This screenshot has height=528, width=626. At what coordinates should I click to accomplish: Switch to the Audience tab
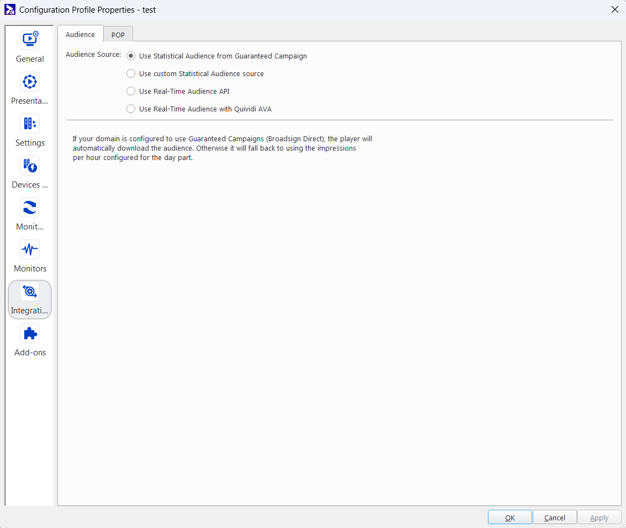pyautogui.click(x=81, y=34)
